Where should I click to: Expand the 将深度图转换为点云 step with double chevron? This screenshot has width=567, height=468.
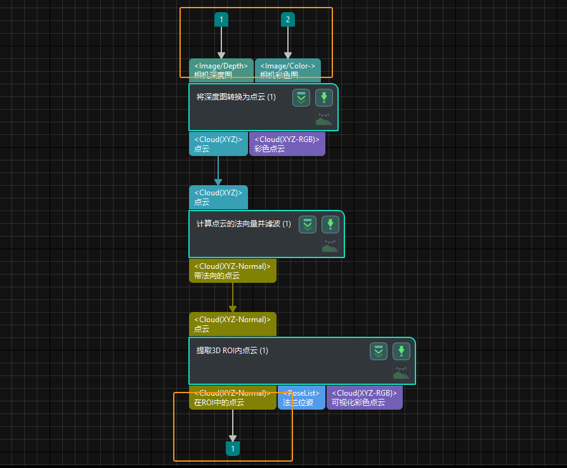[x=301, y=98]
